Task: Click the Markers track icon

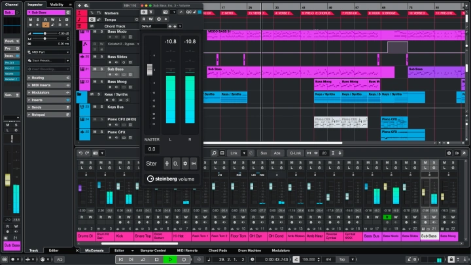Action: coord(79,13)
